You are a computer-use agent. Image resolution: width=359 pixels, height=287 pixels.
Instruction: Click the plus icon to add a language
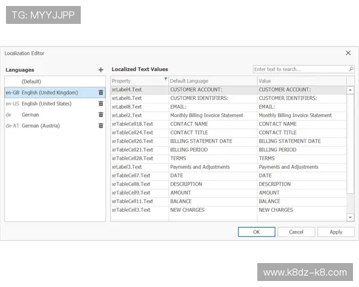pos(101,70)
